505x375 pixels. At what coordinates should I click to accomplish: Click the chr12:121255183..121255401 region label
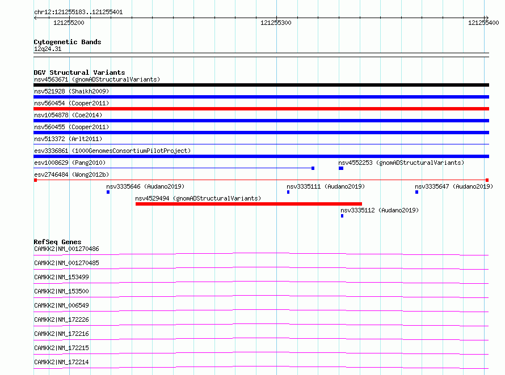pyautogui.click(x=78, y=12)
